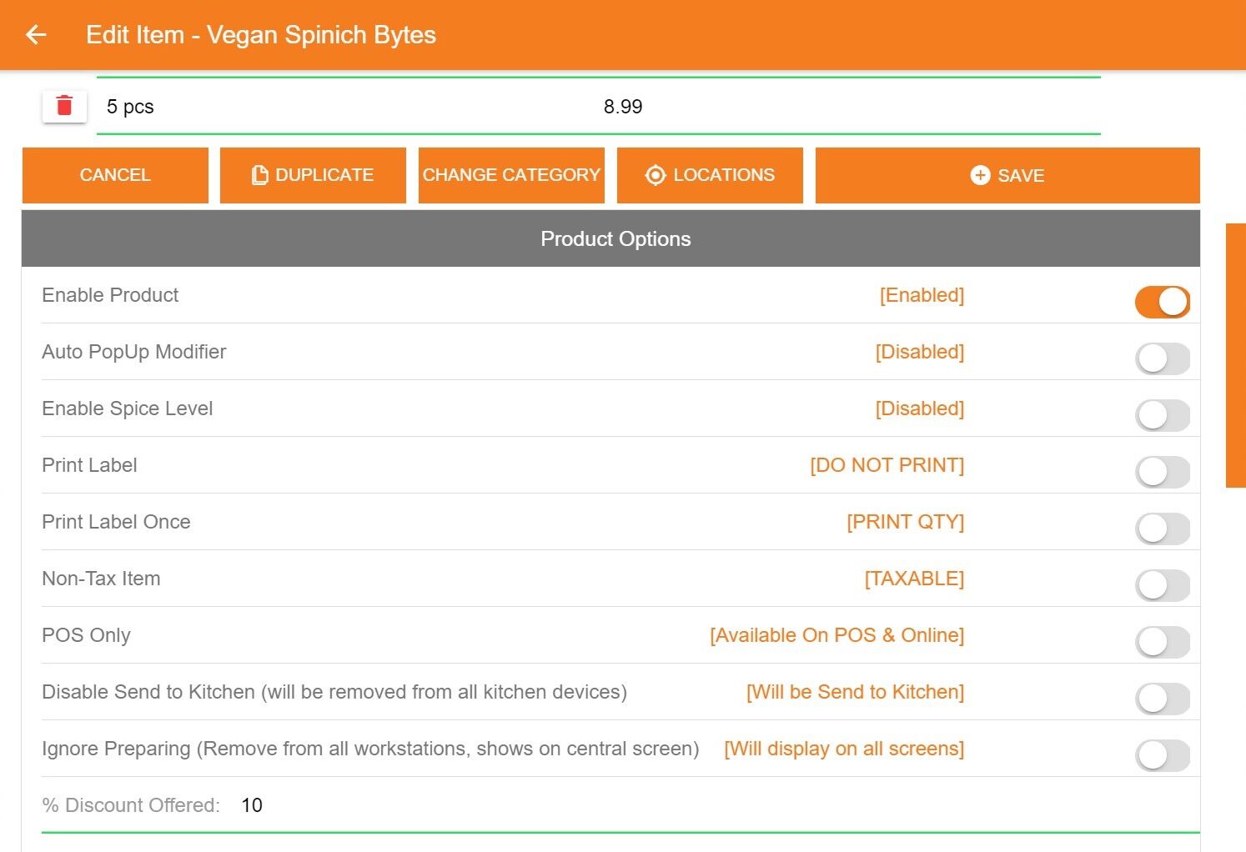Save item with plus icon button

1007,175
